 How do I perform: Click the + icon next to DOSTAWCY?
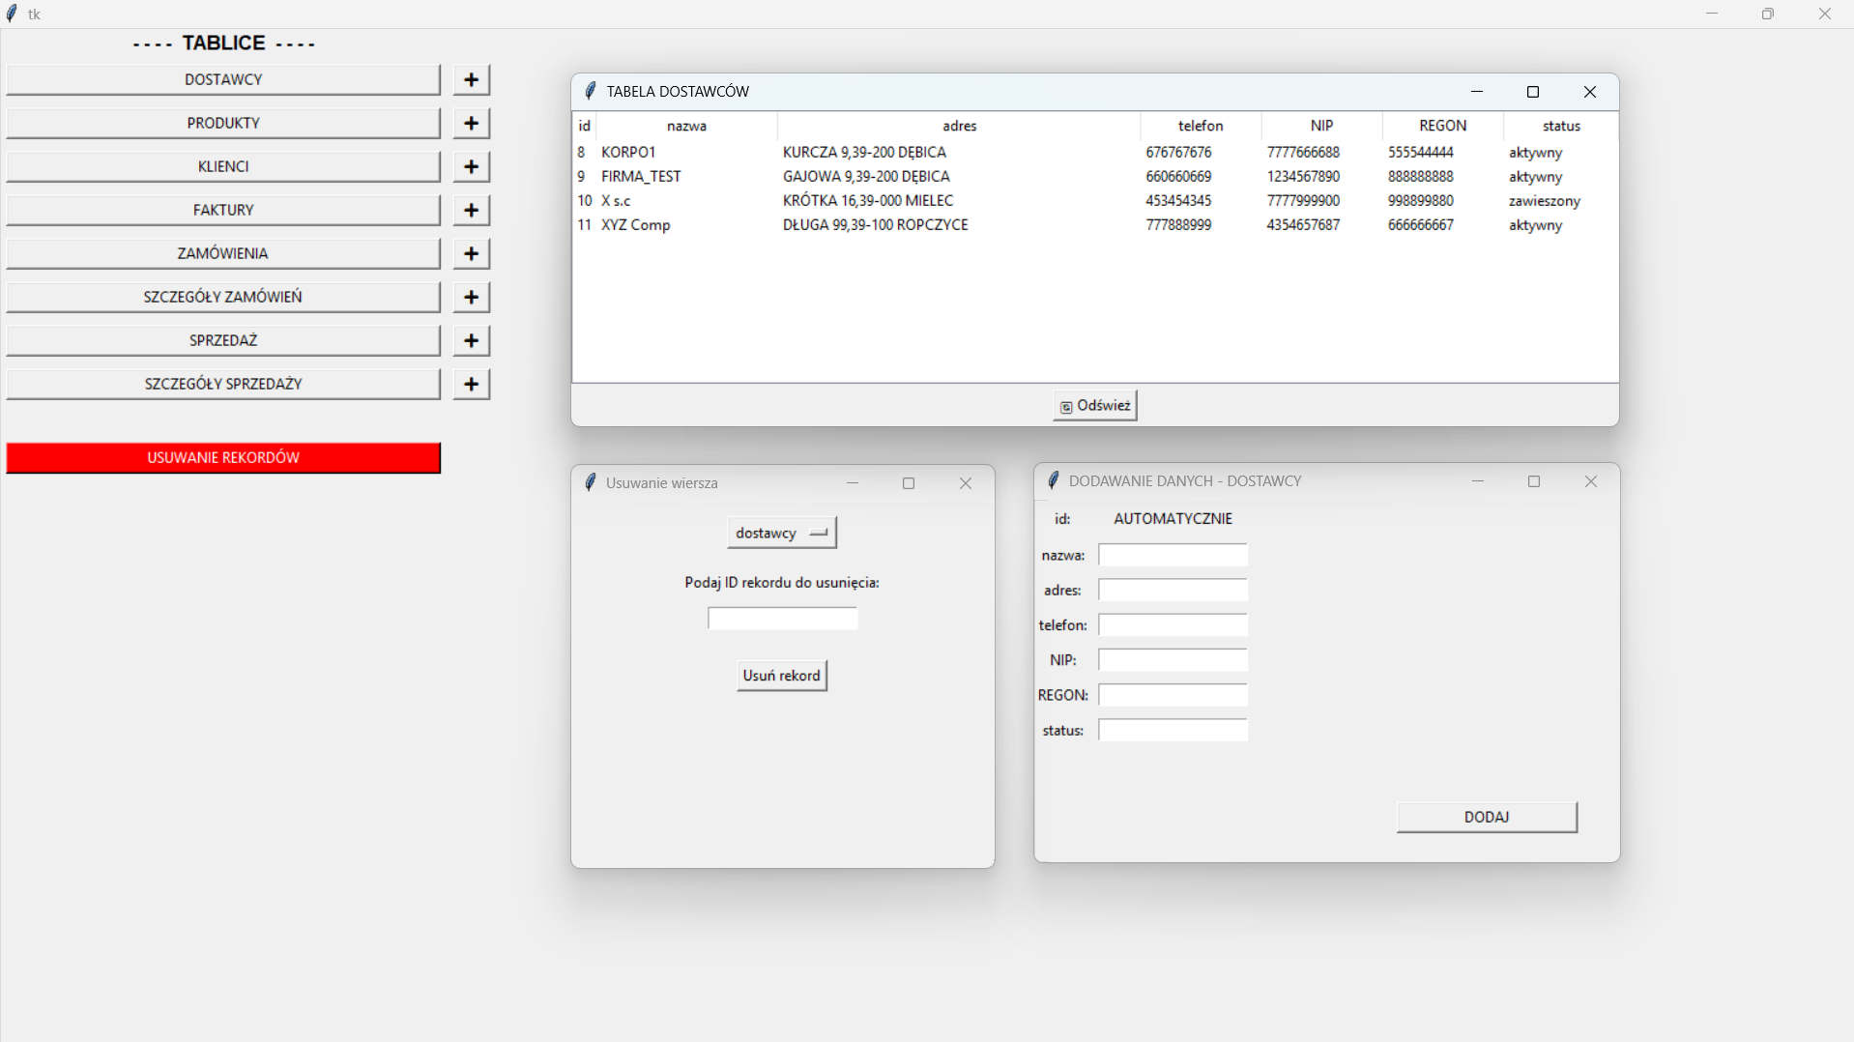point(471,79)
